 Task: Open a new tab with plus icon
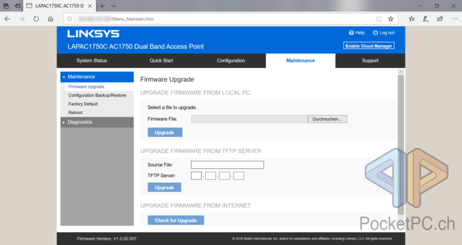point(102,6)
